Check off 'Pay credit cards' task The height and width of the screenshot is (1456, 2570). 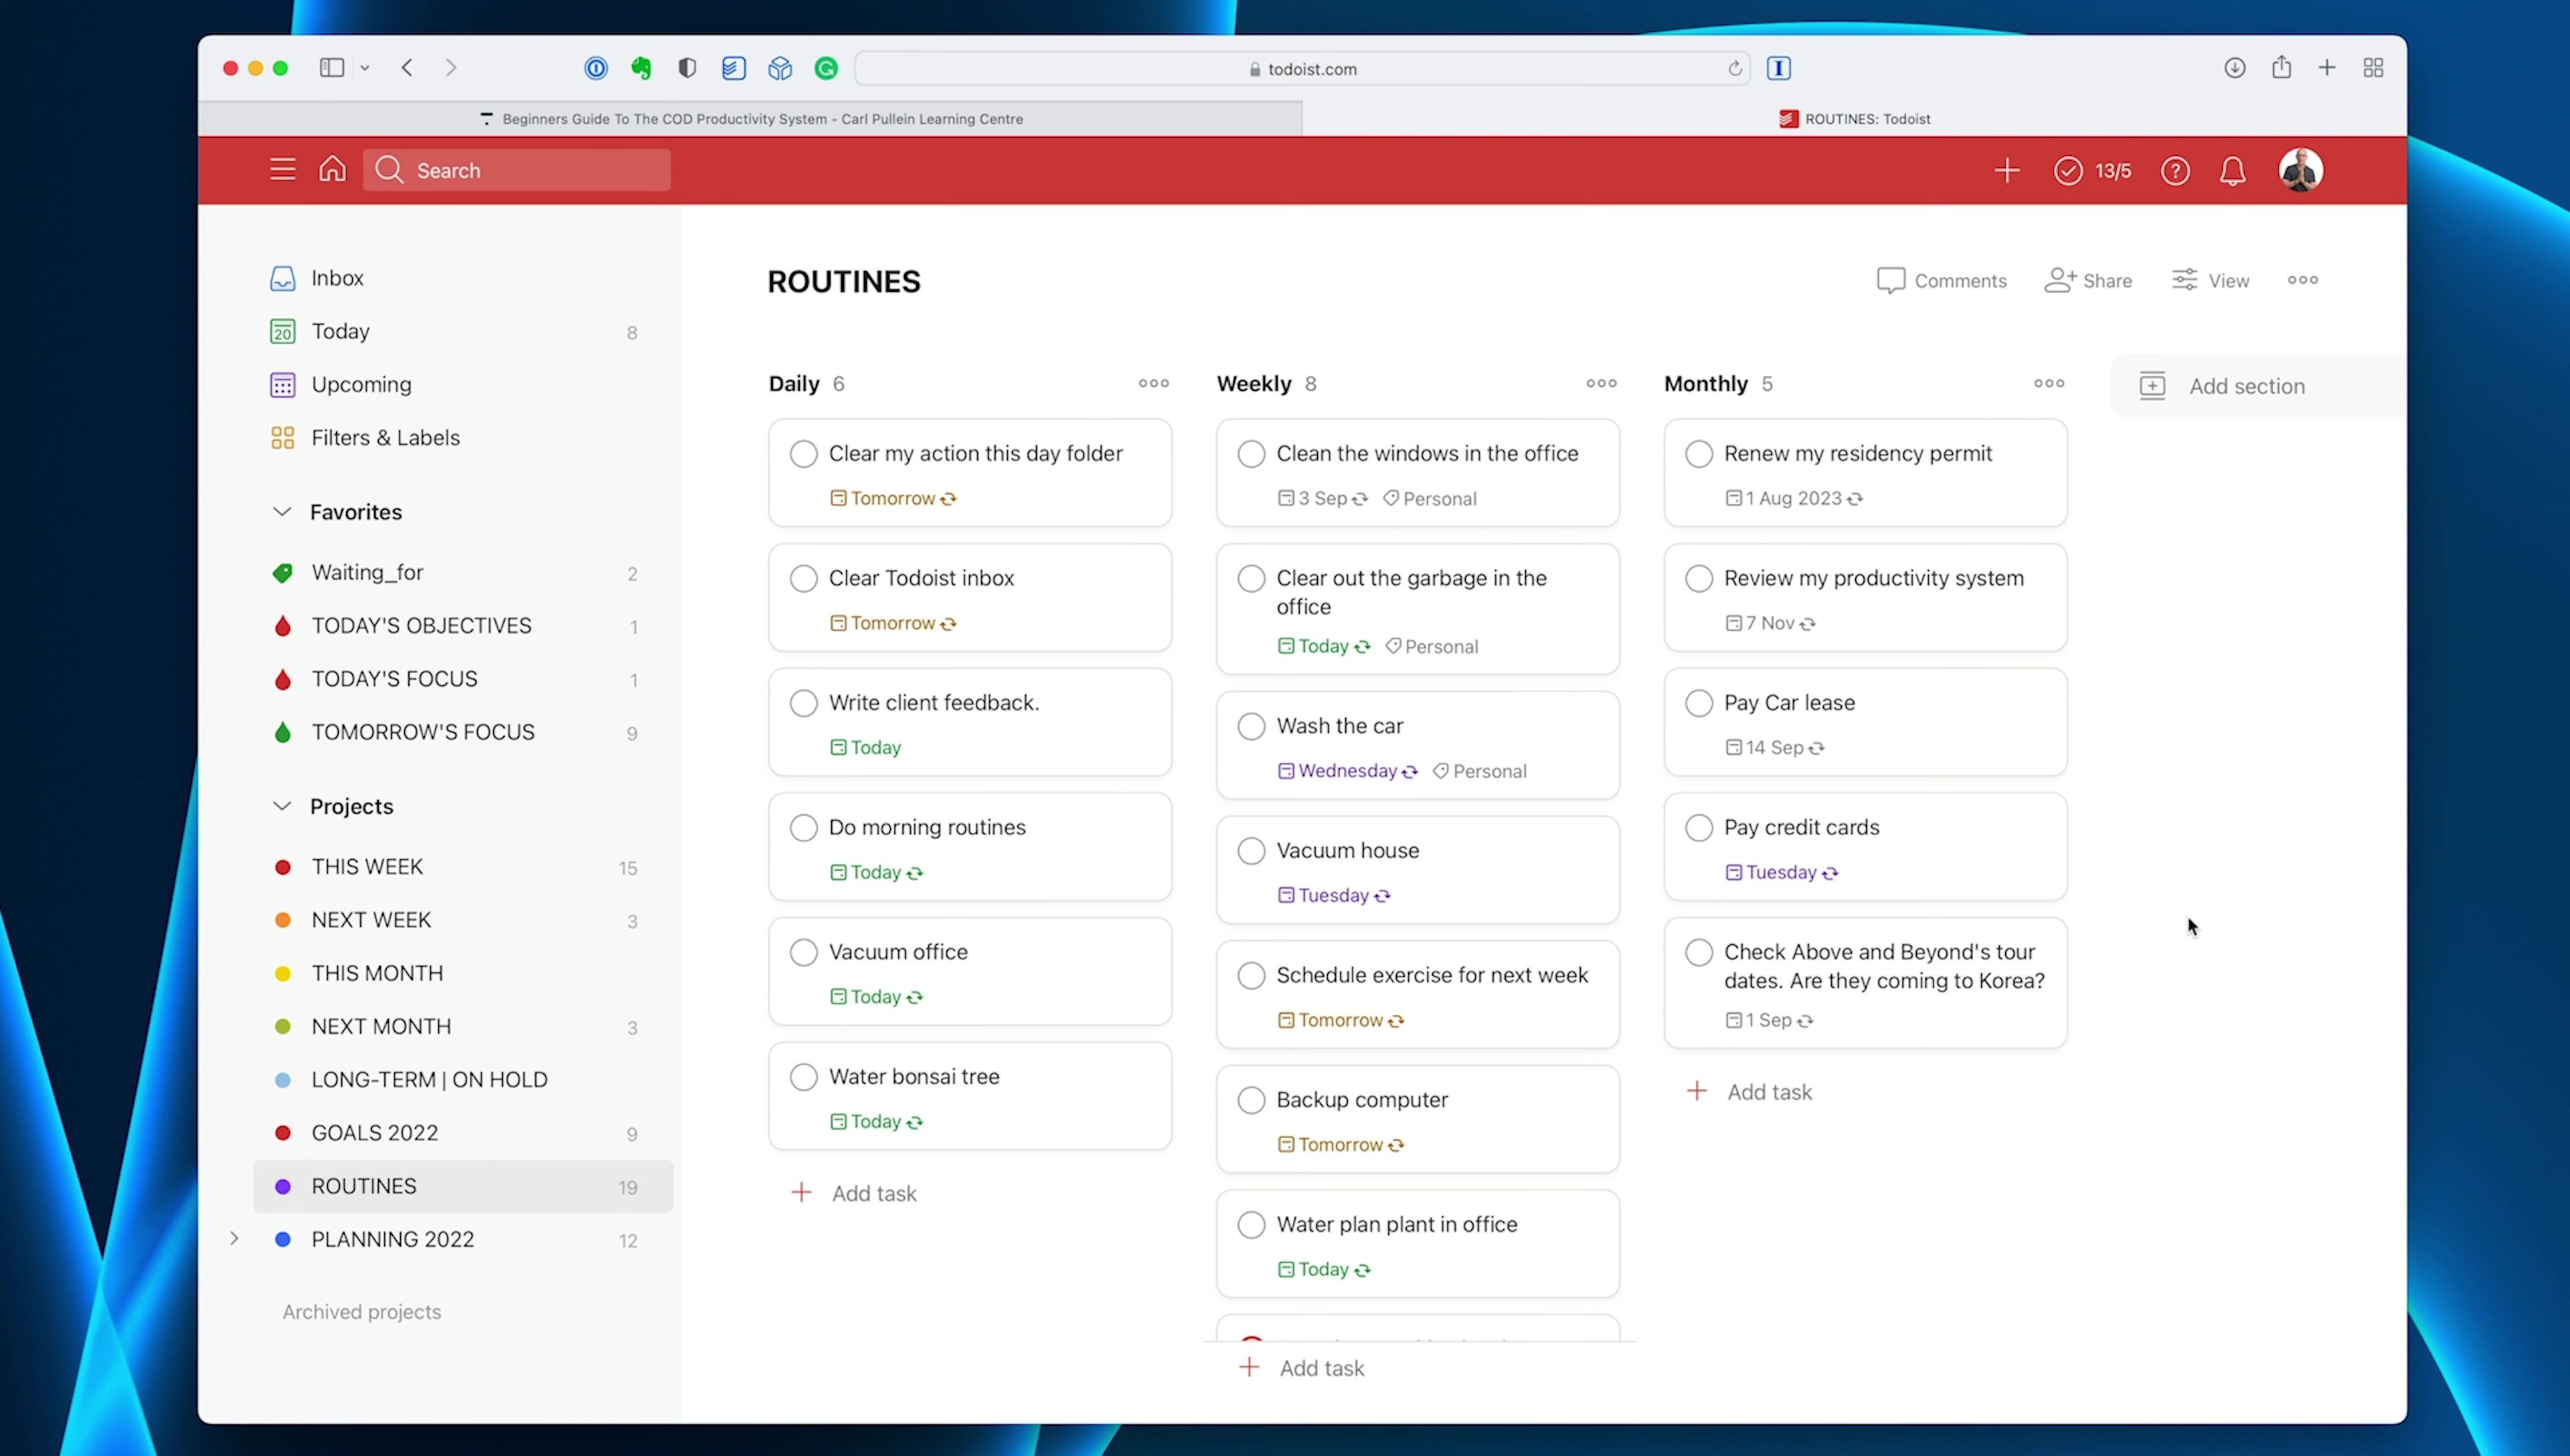pos(1698,828)
